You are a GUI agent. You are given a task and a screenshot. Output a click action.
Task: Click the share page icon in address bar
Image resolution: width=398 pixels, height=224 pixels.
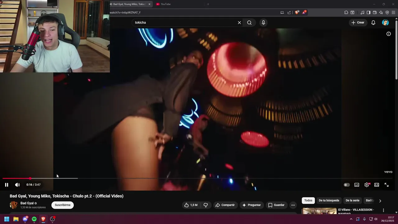289,12
